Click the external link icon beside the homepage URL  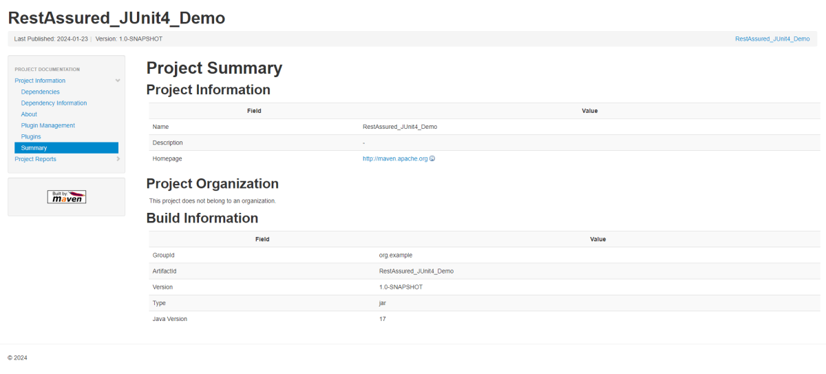(x=432, y=159)
